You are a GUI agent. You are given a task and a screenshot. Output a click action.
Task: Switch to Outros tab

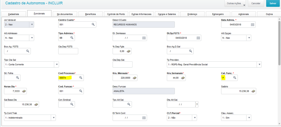click(269, 14)
